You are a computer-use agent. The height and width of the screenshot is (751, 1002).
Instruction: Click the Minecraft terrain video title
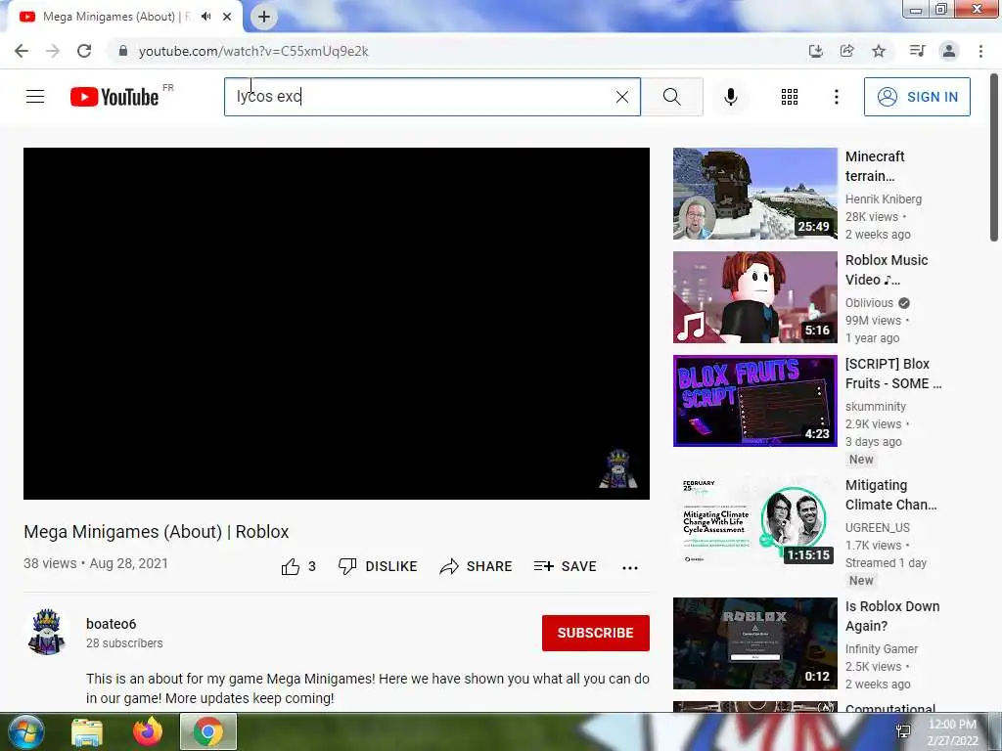[x=875, y=166]
